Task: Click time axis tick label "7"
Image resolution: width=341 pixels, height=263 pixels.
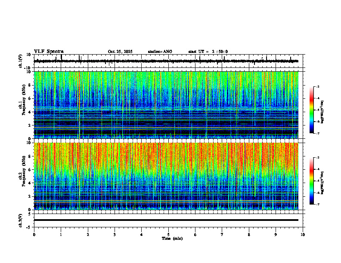Action: [x=222, y=235]
